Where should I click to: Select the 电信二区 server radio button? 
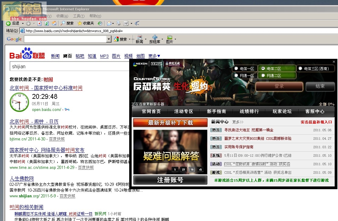point(263,69)
